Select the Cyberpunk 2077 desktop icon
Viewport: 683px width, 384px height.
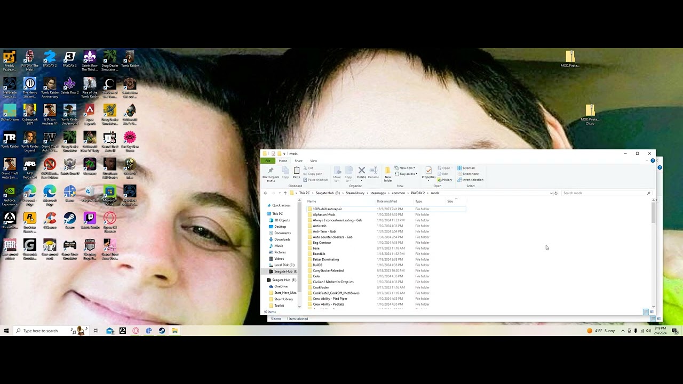(30, 115)
